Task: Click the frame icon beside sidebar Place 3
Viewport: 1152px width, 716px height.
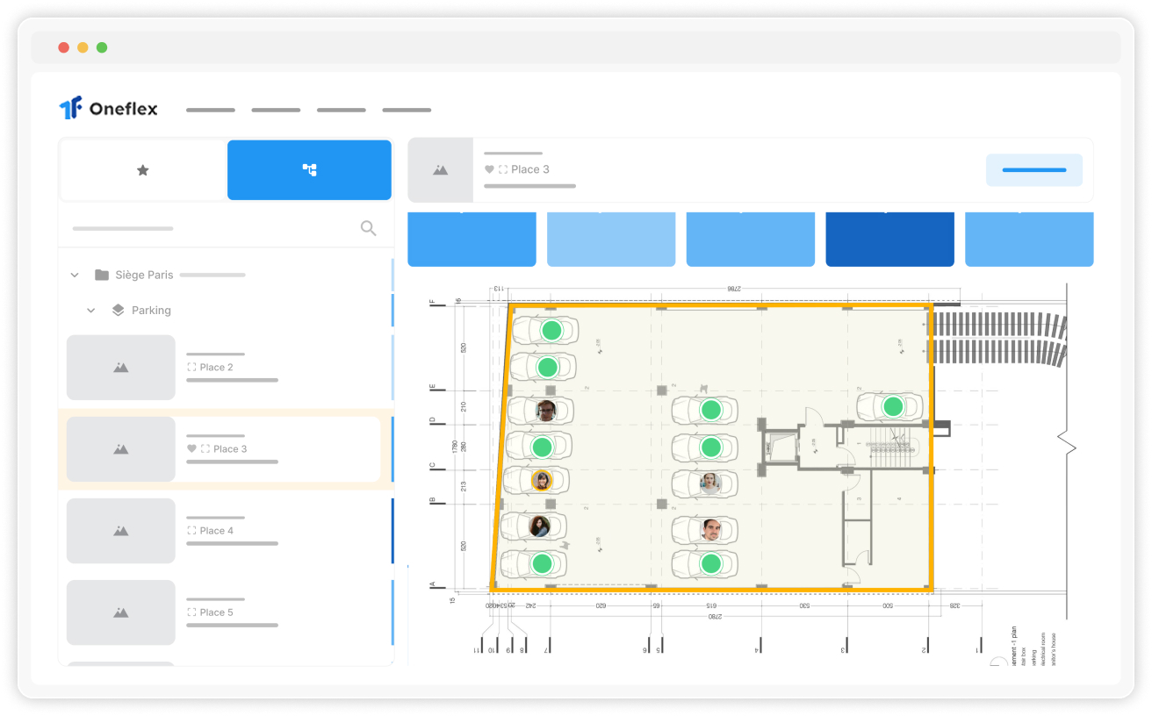Action: click(205, 449)
